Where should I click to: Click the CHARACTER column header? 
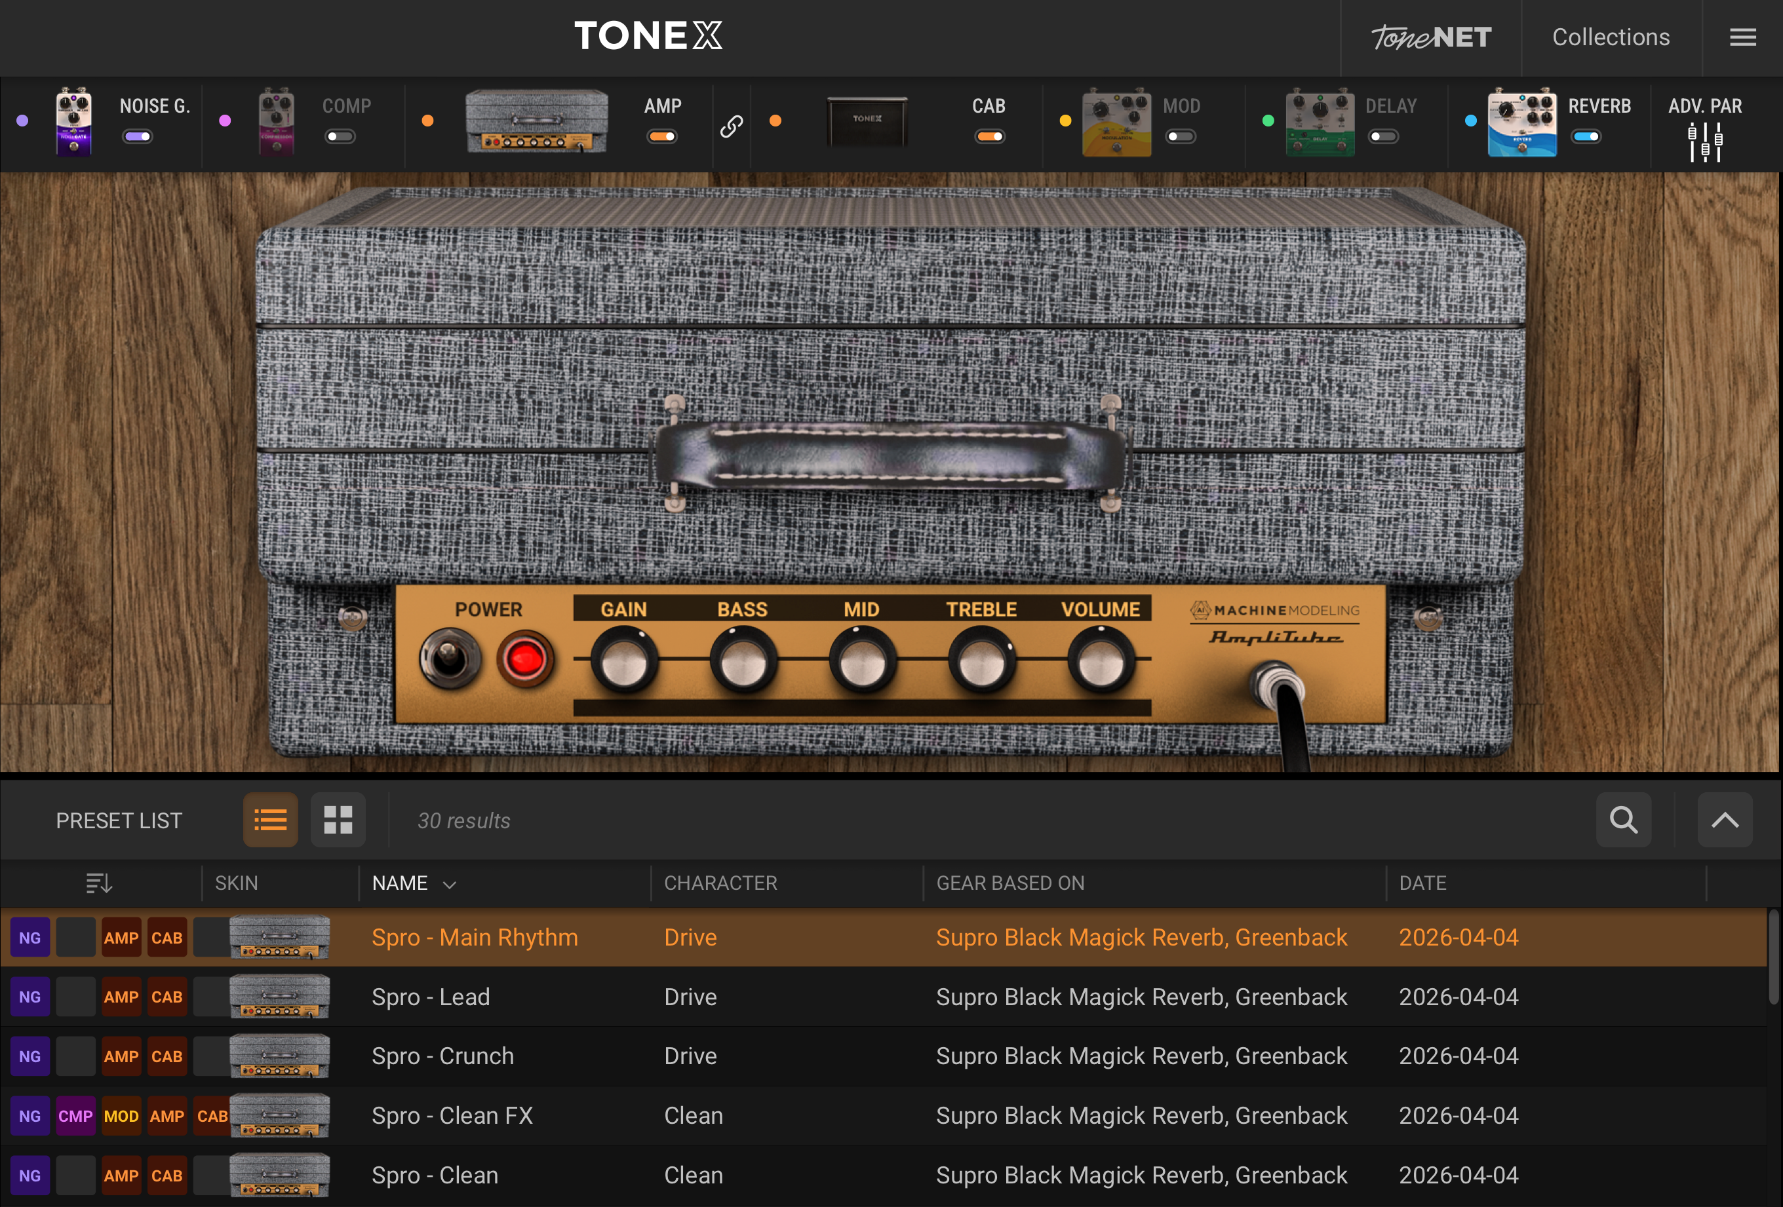720,883
